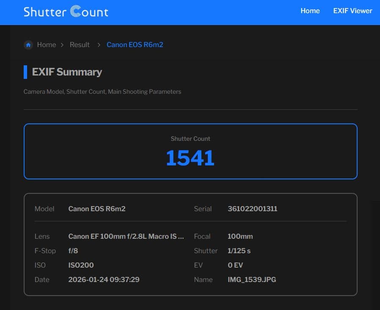Click the Shutter Count label in the blue box
The image size is (380, 310).
coord(190,139)
